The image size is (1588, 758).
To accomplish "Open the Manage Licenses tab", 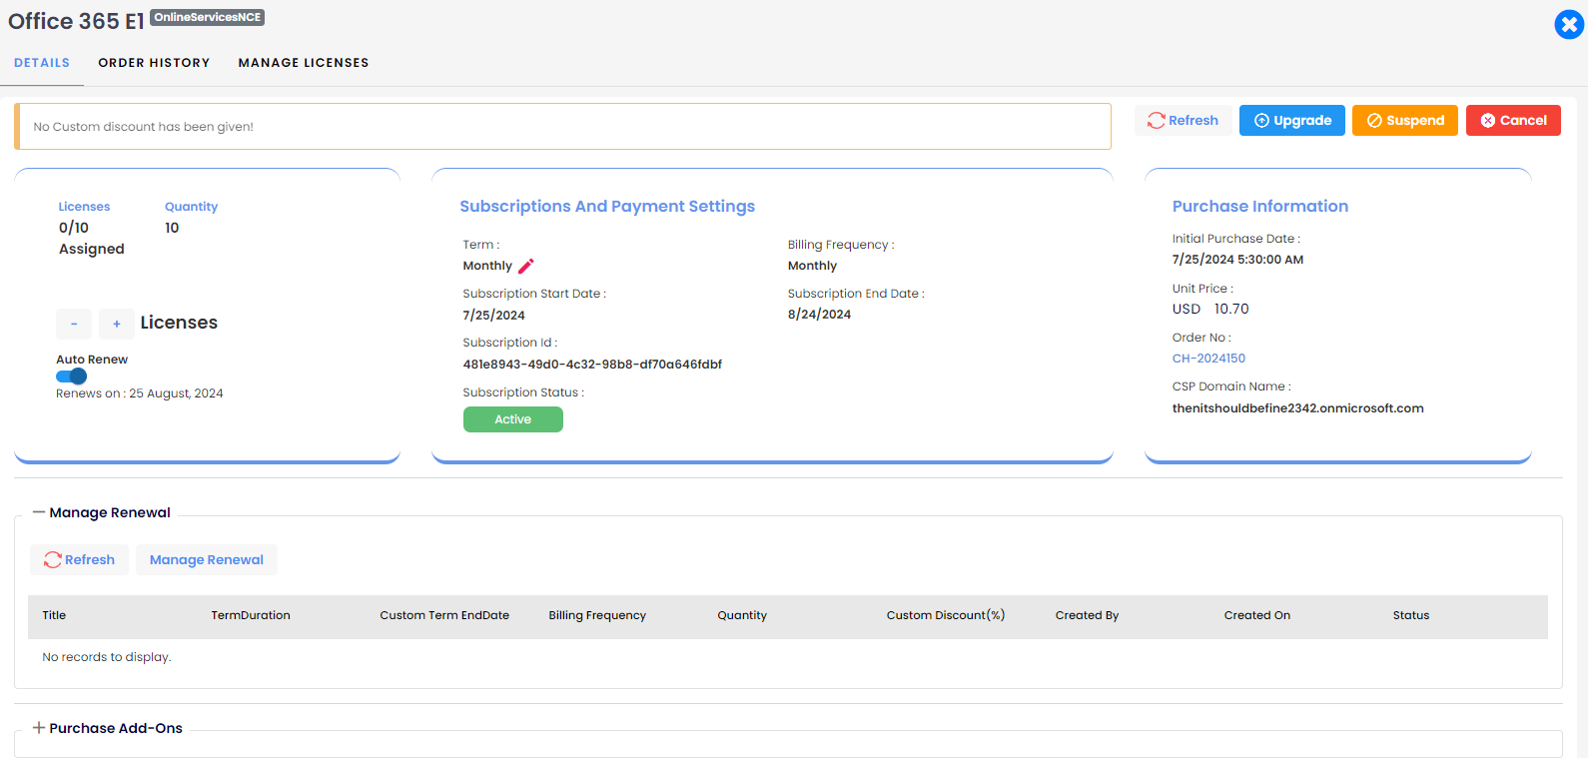I will pos(304,63).
